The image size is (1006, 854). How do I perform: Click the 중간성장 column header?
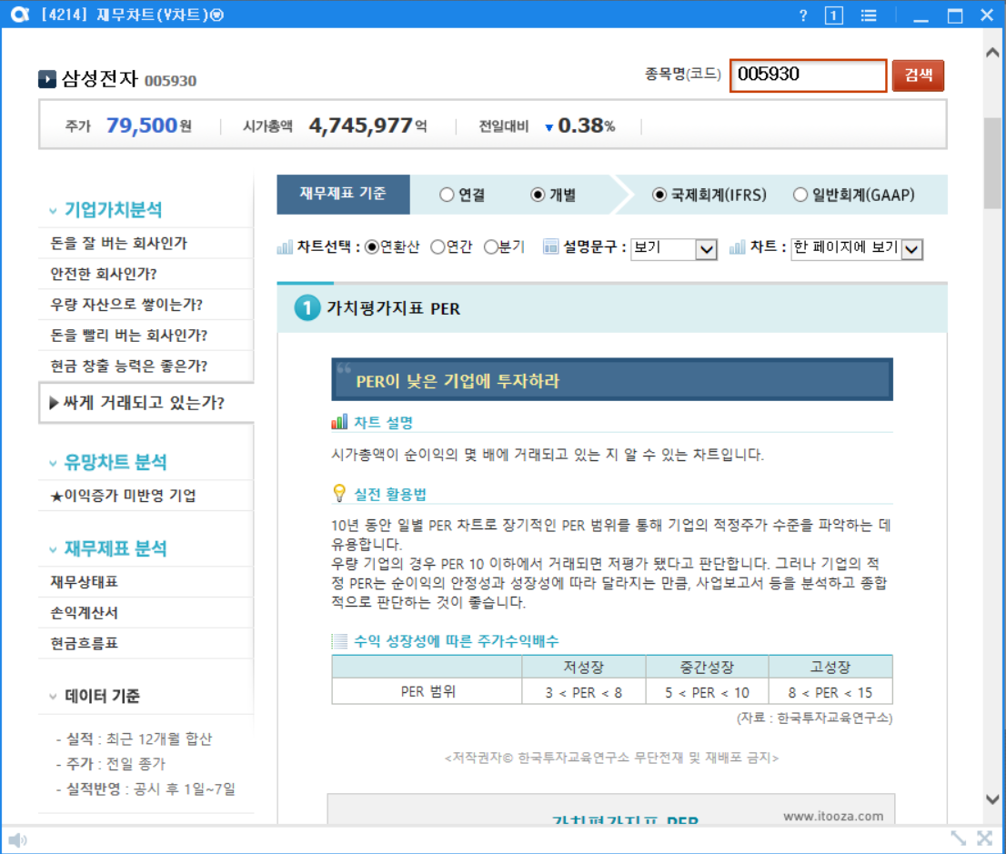pos(707,668)
